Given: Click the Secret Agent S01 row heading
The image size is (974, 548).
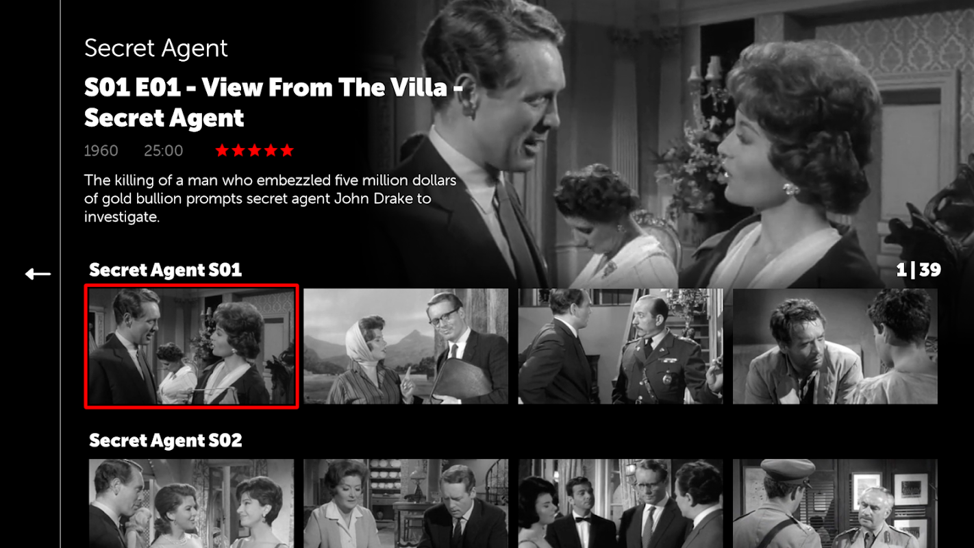Looking at the screenshot, I should click(x=166, y=270).
